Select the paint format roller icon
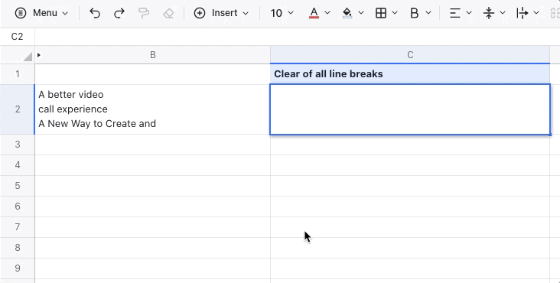The image size is (560, 283). tap(144, 13)
